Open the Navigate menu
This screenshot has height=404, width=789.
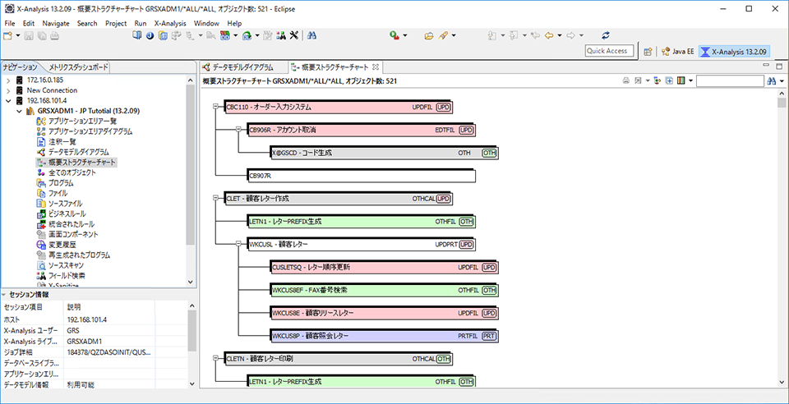56,23
